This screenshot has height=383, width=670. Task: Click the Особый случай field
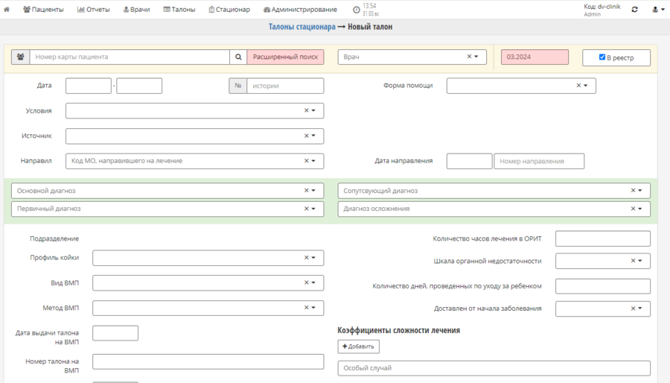[x=494, y=368]
